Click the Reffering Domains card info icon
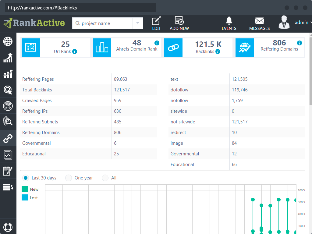This screenshot has width=312, height=234. tap(300, 43)
